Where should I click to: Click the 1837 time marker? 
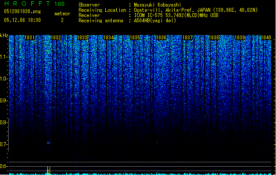click(x=188, y=38)
